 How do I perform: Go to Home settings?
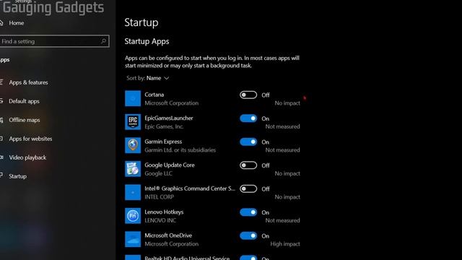pos(16,23)
